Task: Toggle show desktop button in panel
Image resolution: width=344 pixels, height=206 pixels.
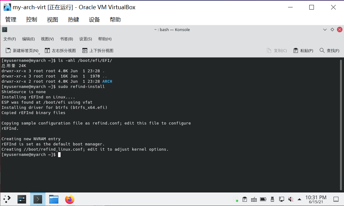Action: tap(336, 199)
